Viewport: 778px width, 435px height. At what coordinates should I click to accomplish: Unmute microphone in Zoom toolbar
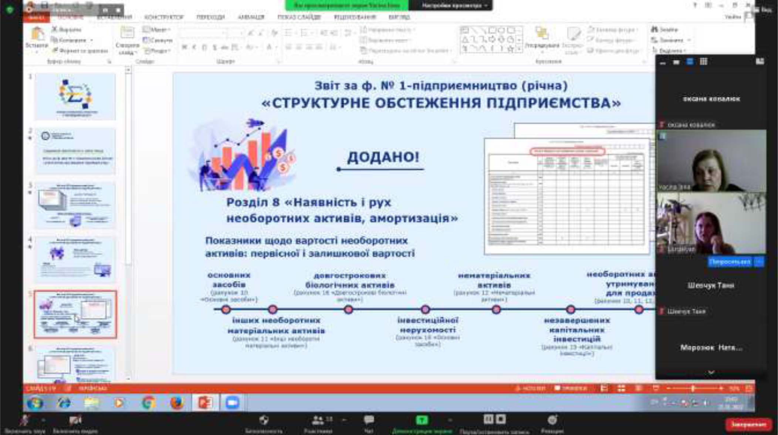24,421
